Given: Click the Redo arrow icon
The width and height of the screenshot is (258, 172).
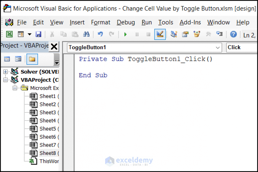Looking at the screenshot, I should [x=112, y=34].
